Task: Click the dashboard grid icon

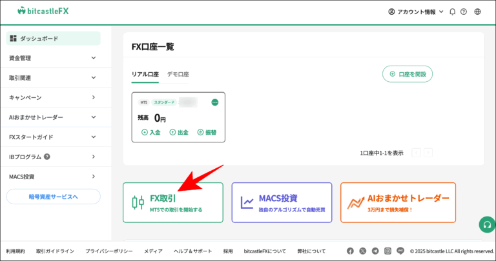Action: (x=14, y=39)
